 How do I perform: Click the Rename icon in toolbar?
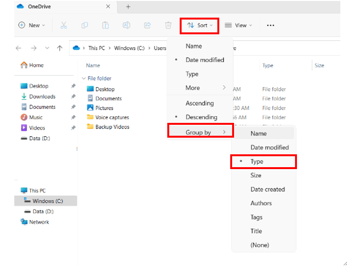(x=126, y=25)
